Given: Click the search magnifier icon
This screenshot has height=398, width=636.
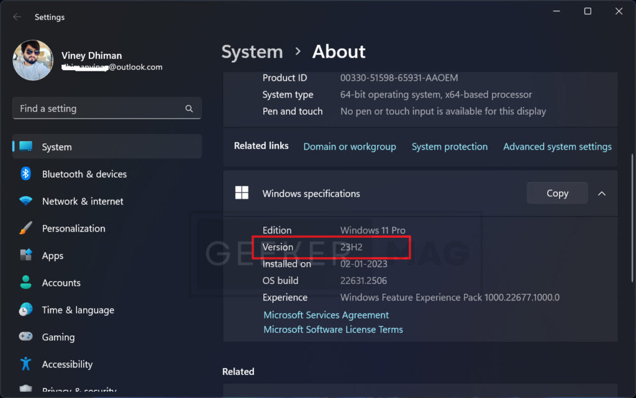Looking at the screenshot, I should click(x=189, y=109).
